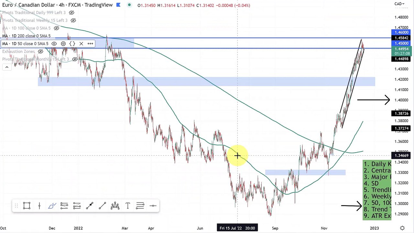Click the 1.44898 price label
The image size is (414, 233).
pyautogui.click(x=401, y=59)
